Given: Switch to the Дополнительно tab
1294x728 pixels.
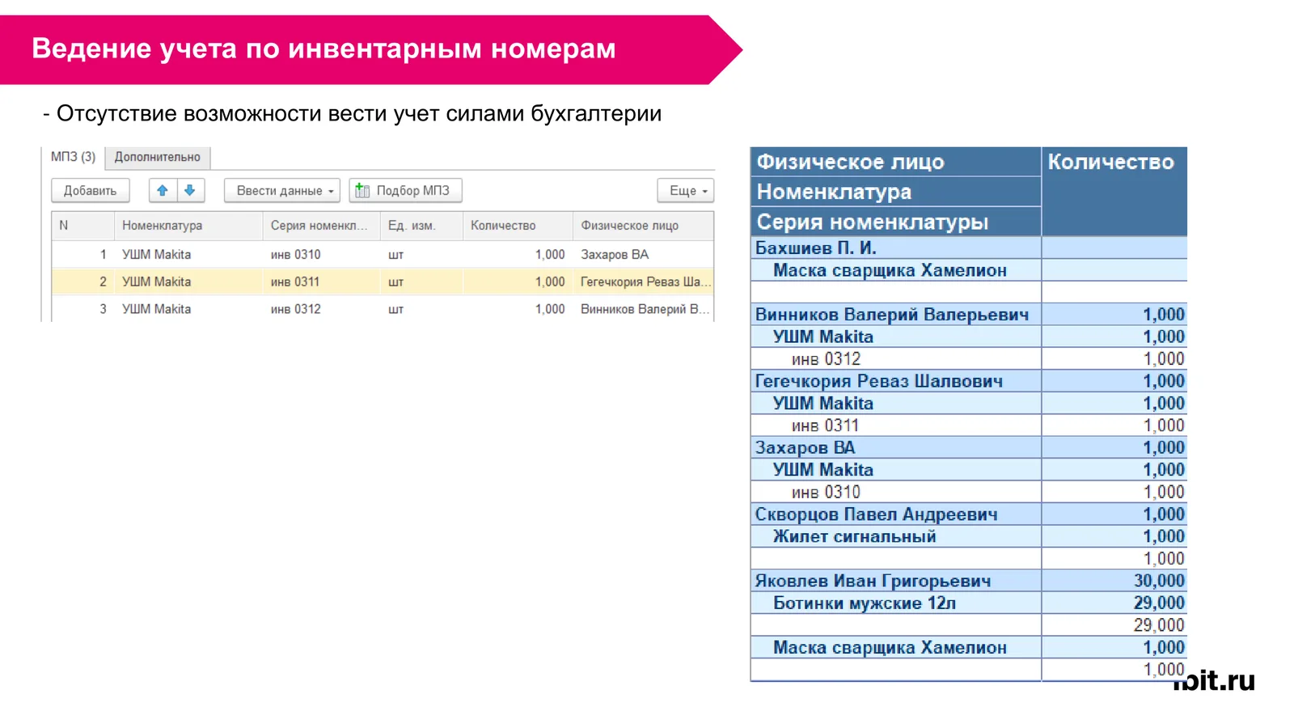Looking at the screenshot, I should point(158,157).
